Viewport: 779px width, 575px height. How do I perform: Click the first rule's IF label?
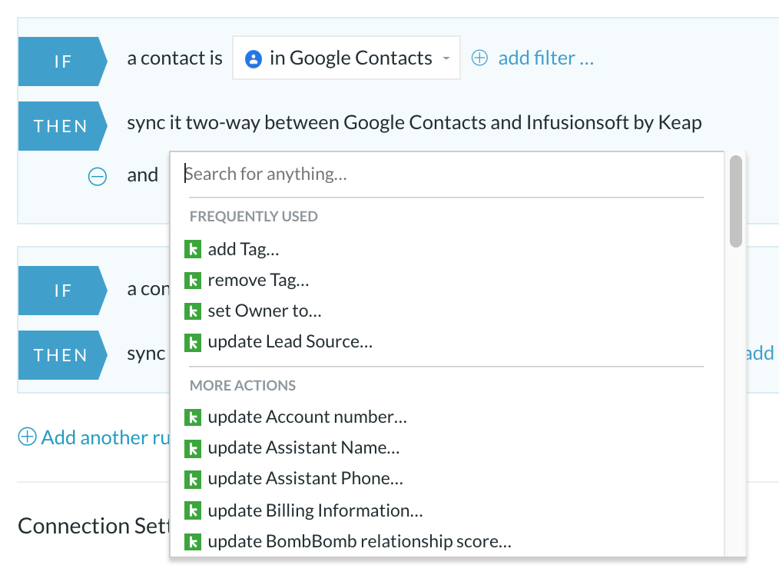[x=62, y=61]
